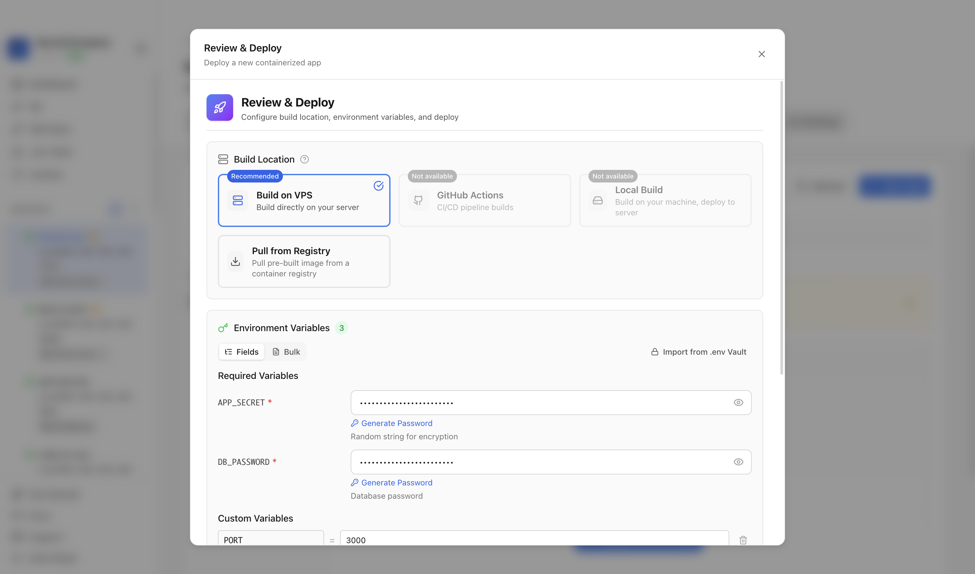Viewport: 975px width, 574px height.
Task: Edit the PORT variable name field
Action: (271, 538)
